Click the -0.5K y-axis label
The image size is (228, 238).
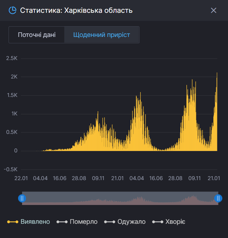pos(11,169)
